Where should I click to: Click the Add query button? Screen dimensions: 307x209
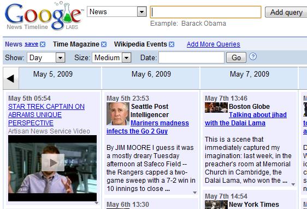[x=286, y=12]
